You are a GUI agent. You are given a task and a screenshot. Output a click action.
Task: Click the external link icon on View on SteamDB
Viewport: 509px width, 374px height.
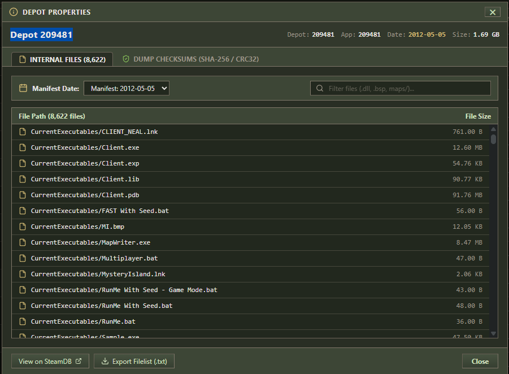coord(79,361)
